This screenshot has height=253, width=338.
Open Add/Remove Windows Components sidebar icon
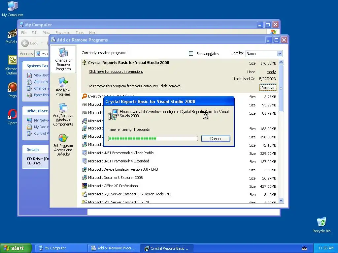63,114
